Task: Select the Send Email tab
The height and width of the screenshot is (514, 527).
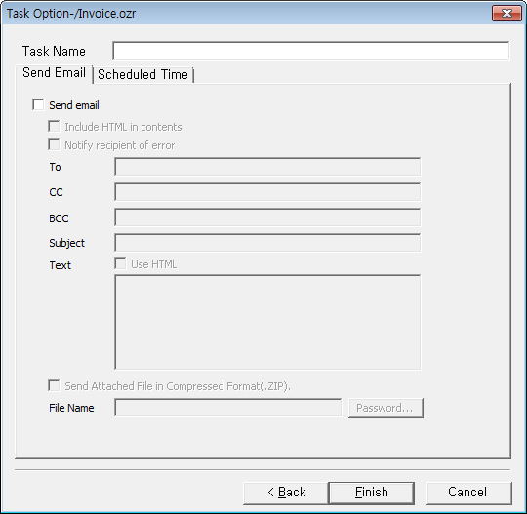Action: coord(54,73)
